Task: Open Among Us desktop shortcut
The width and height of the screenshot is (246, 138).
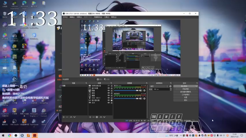Action: click(24, 47)
